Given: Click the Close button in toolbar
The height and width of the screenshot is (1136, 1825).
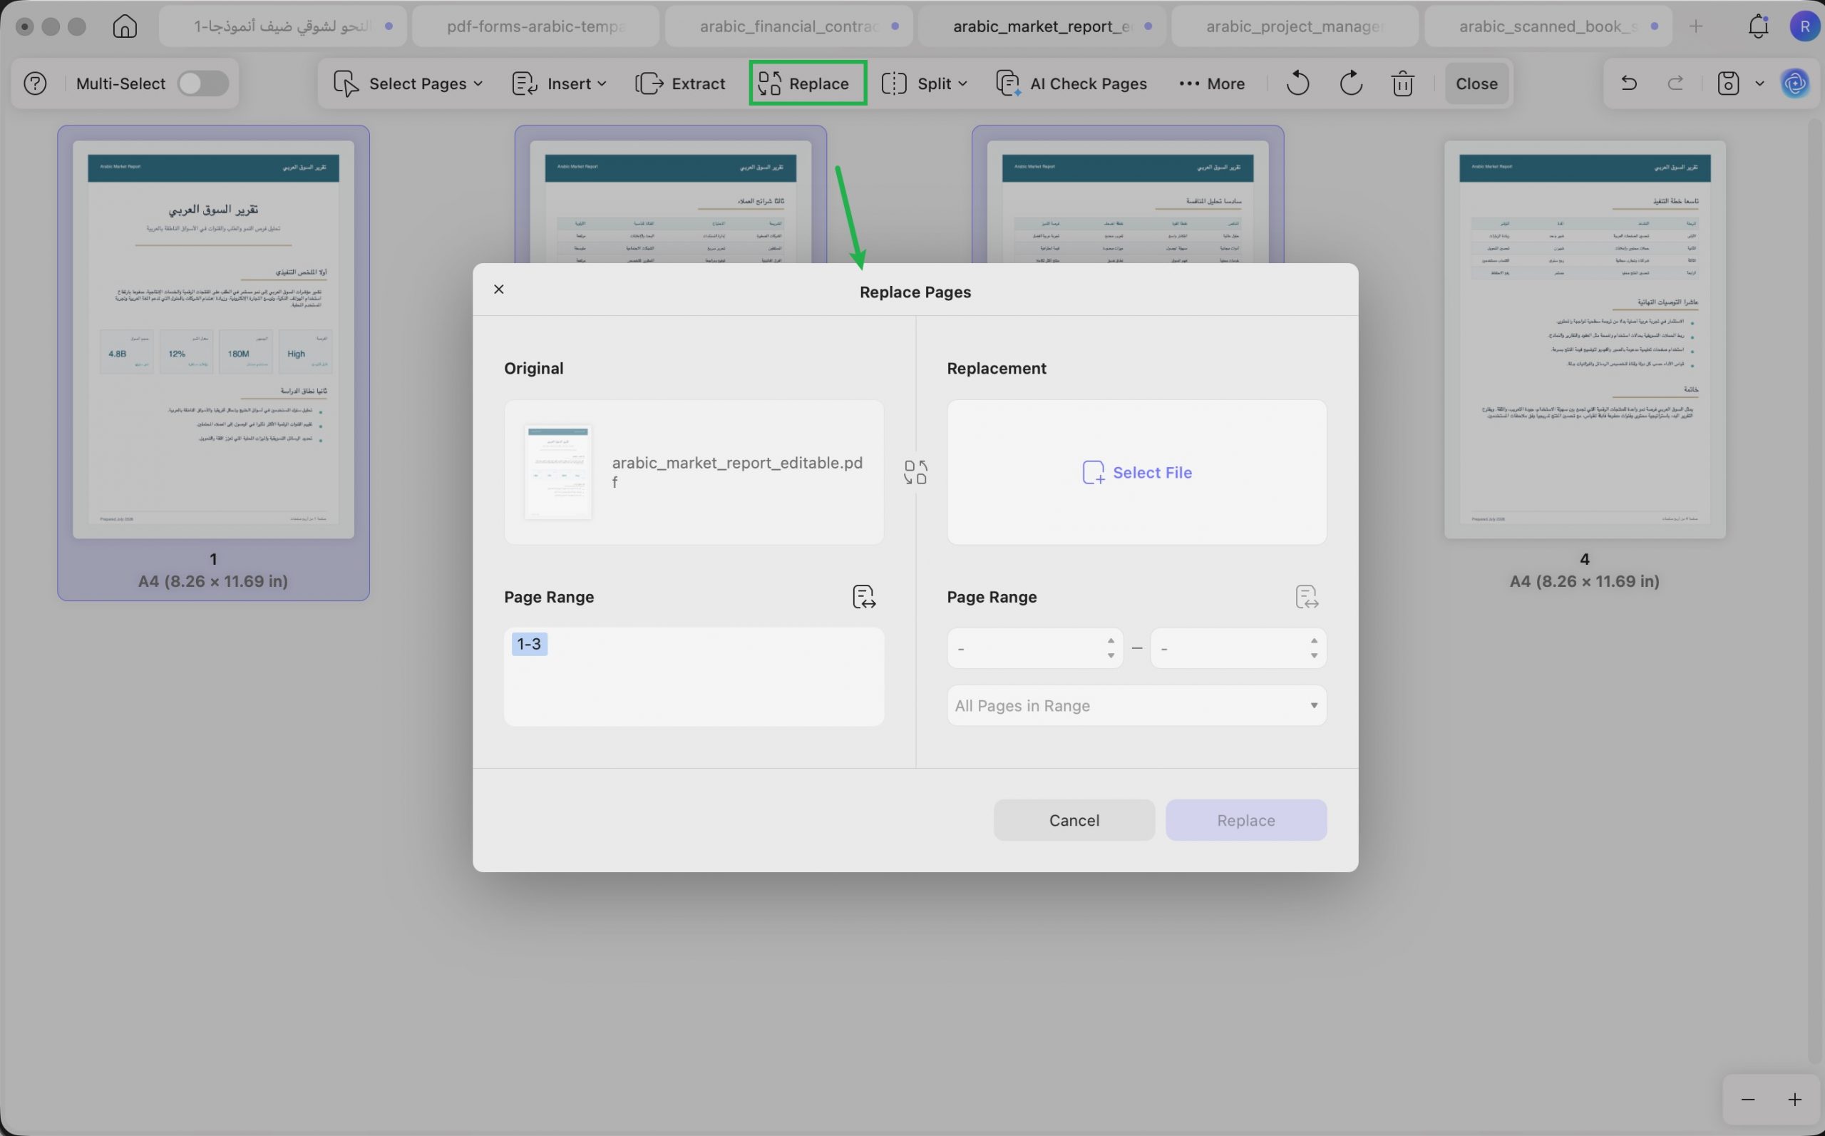Looking at the screenshot, I should point(1476,83).
